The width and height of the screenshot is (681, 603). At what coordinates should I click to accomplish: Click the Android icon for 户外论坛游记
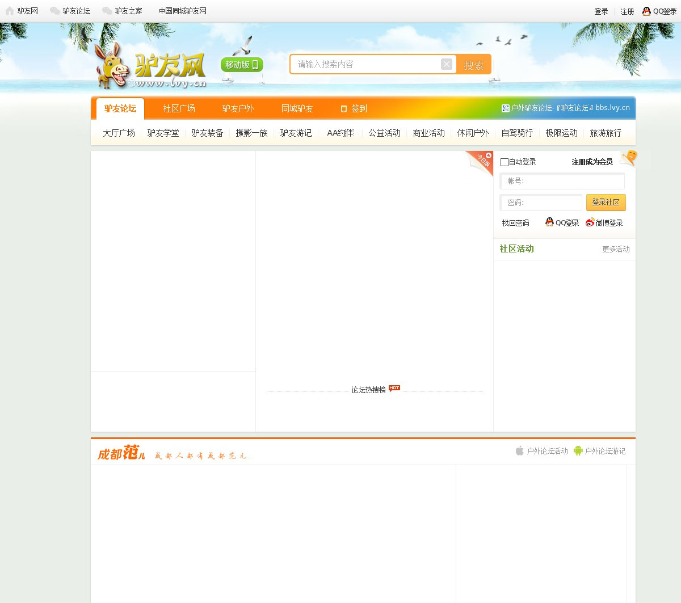578,451
